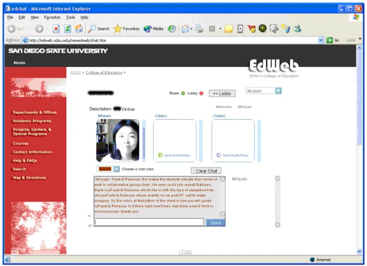Toggle the green Room status indicator
Viewport: 367px width, 266px height.
click(x=183, y=93)
